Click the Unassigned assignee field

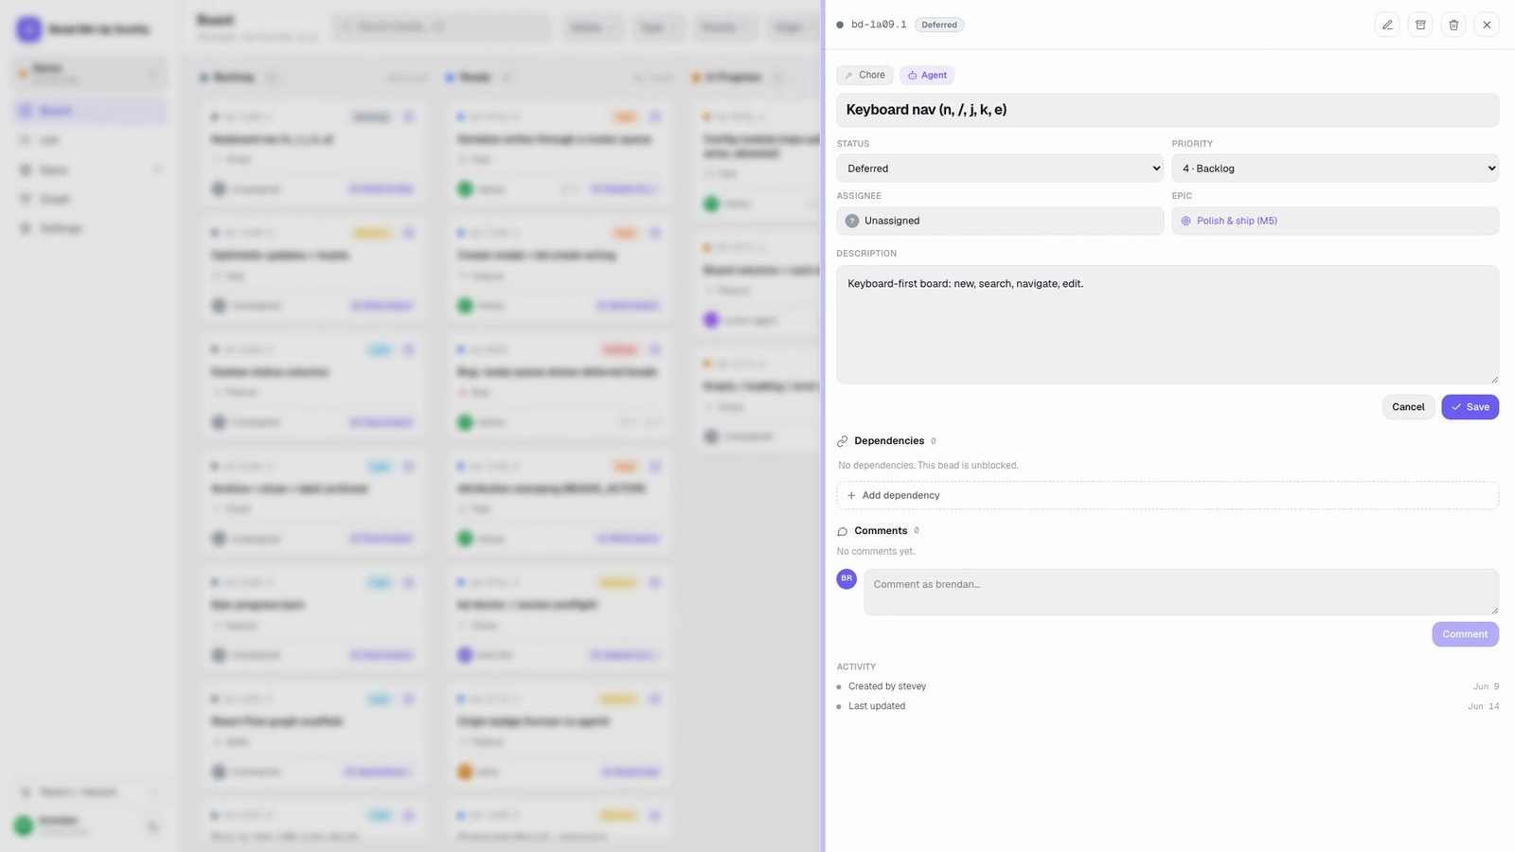point(1000,221)
